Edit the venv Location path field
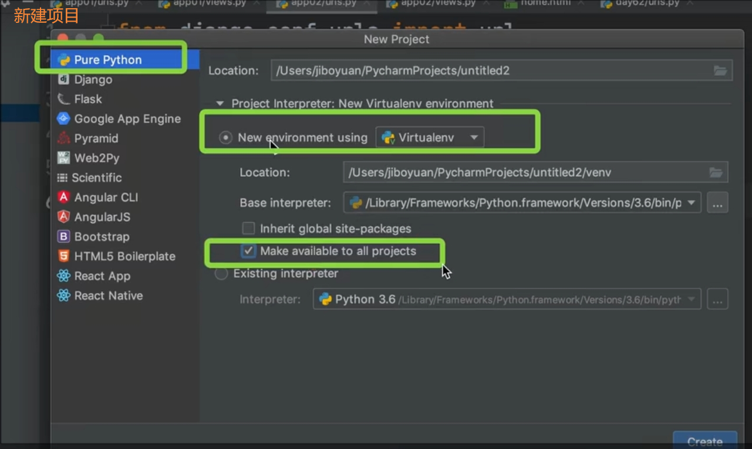The width and height of the screenshot is (752, 449). [x=535, y=172]
